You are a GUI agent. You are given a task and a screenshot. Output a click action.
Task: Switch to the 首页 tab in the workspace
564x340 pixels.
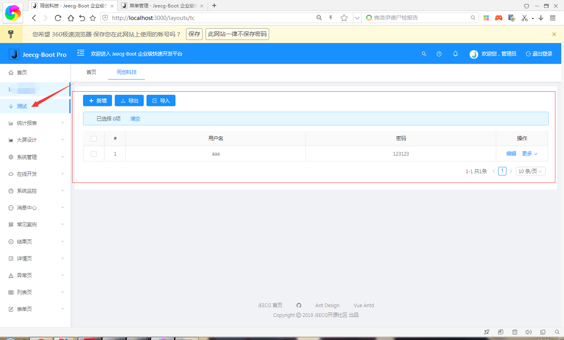click(91, 72)
